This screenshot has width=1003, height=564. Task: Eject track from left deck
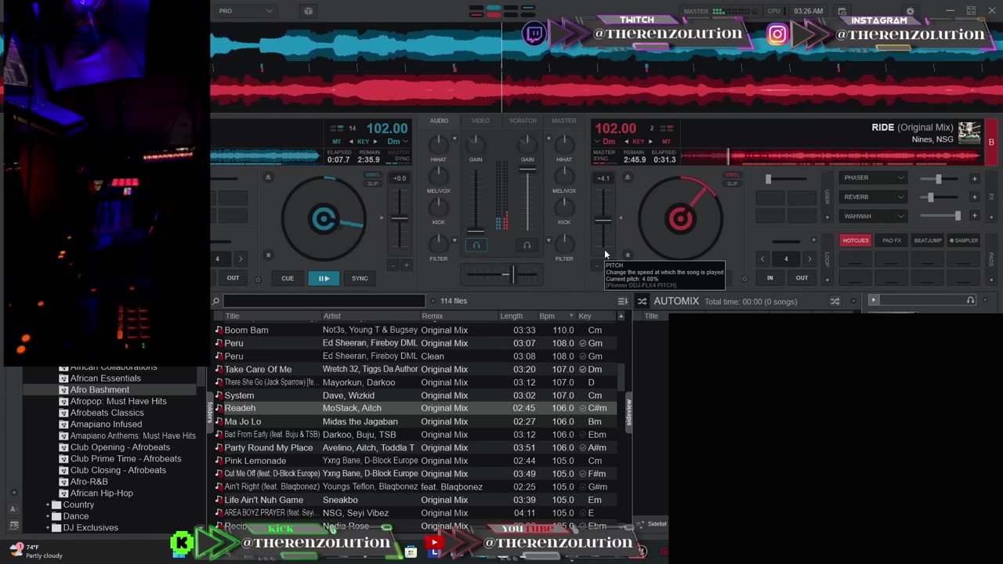click(x=268, y=177)
